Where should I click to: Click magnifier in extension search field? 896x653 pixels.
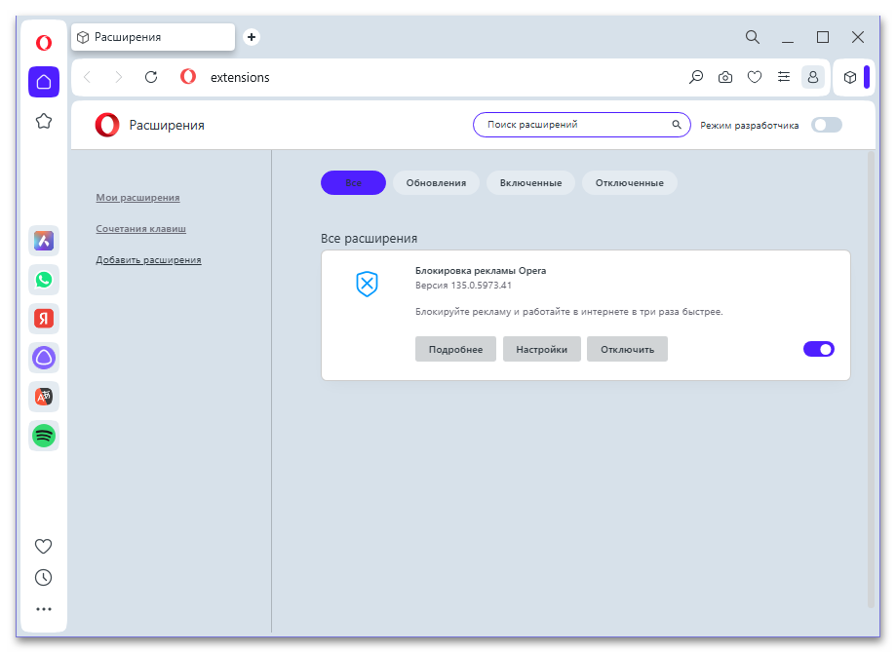[677, 125]
